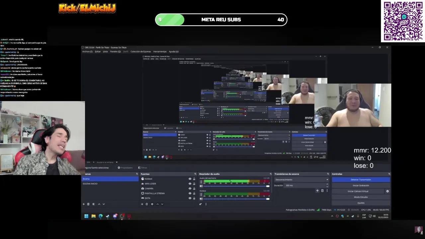Remove selected source with trash icon
This screenshot has height=239, width=425.
(x=147, y=204)
